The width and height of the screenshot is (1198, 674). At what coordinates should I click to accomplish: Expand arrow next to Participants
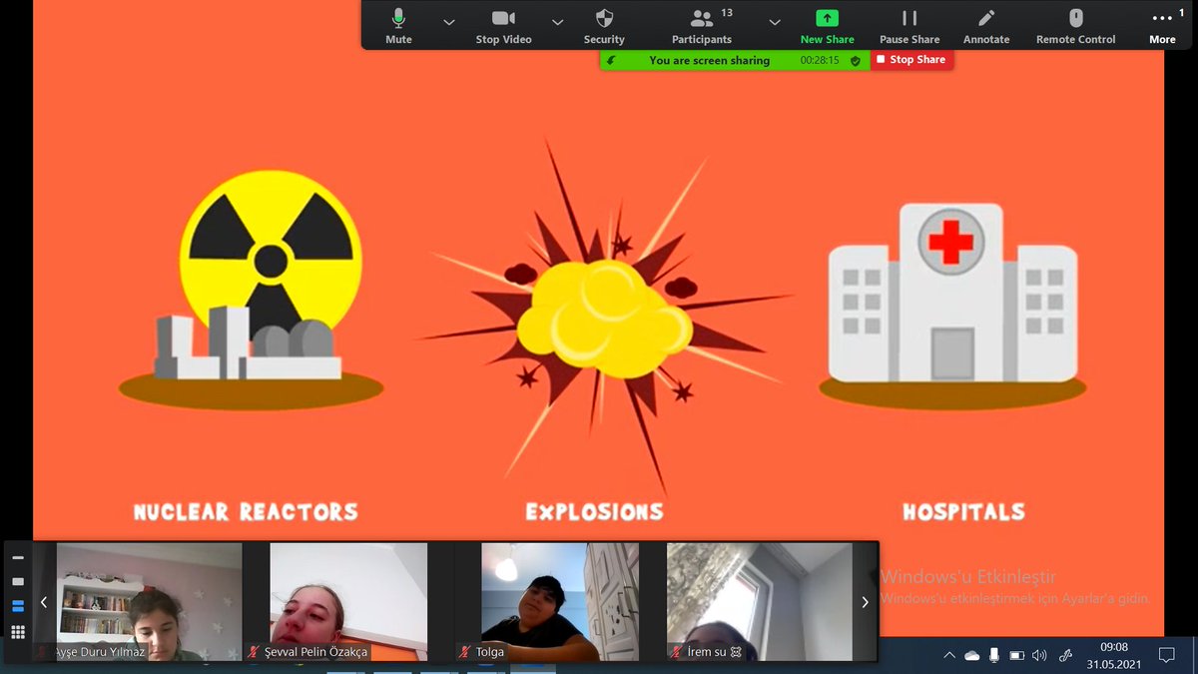(775, 22)
